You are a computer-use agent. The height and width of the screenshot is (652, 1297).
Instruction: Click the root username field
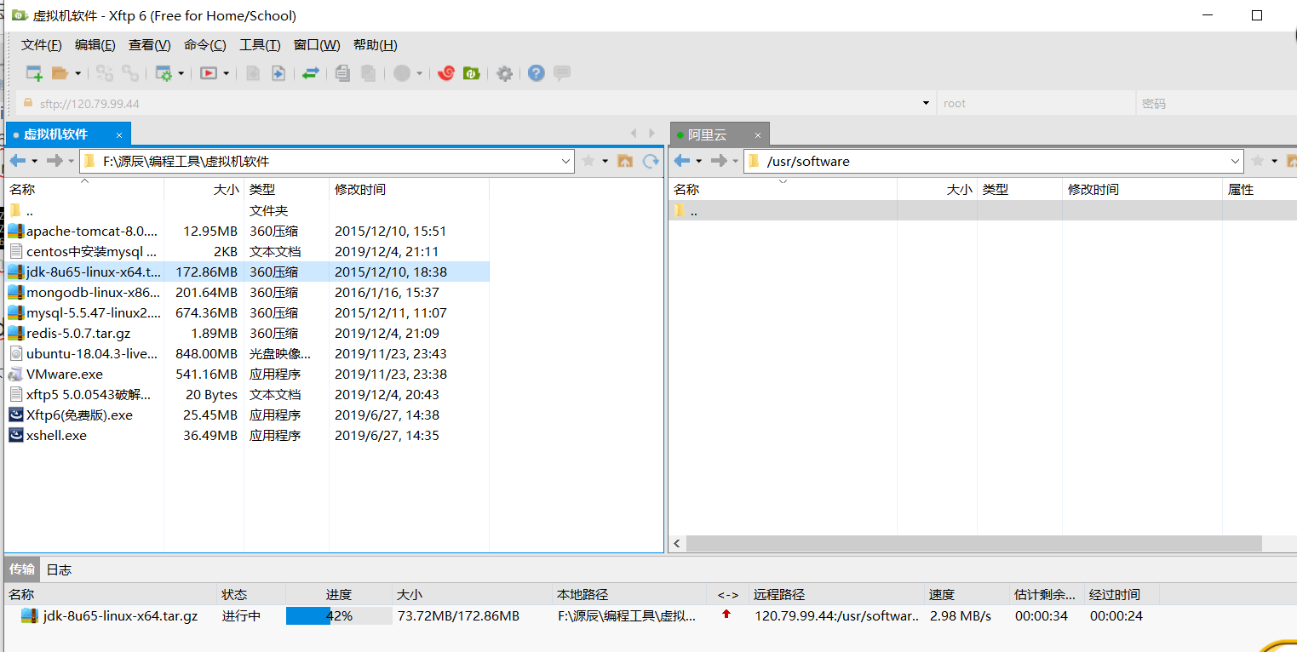[x=1036, y=104]
